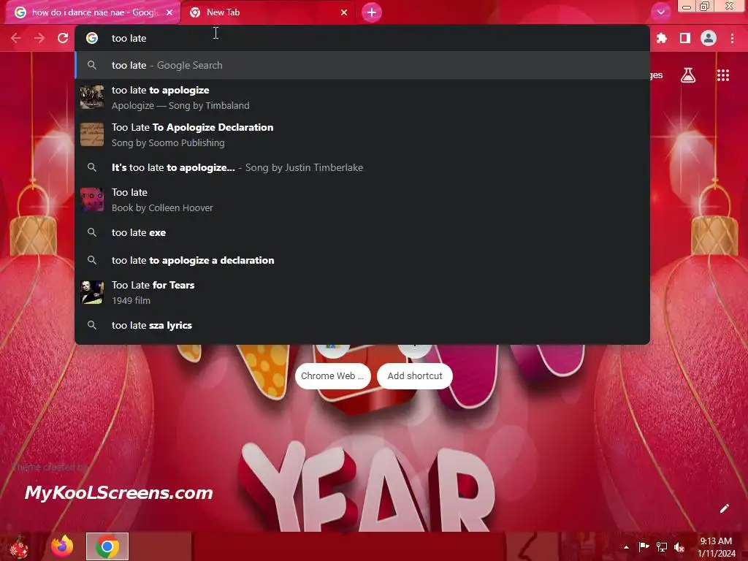Select 'Too Late To Apologize Declaration' suggestion

(362, 134)
